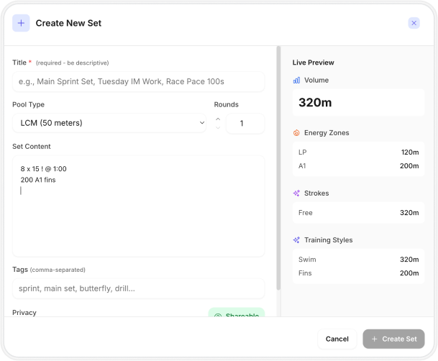Click the Strokes sparkle icon
This screenshot has height=361, width=438.
click(x=296, y=193)
